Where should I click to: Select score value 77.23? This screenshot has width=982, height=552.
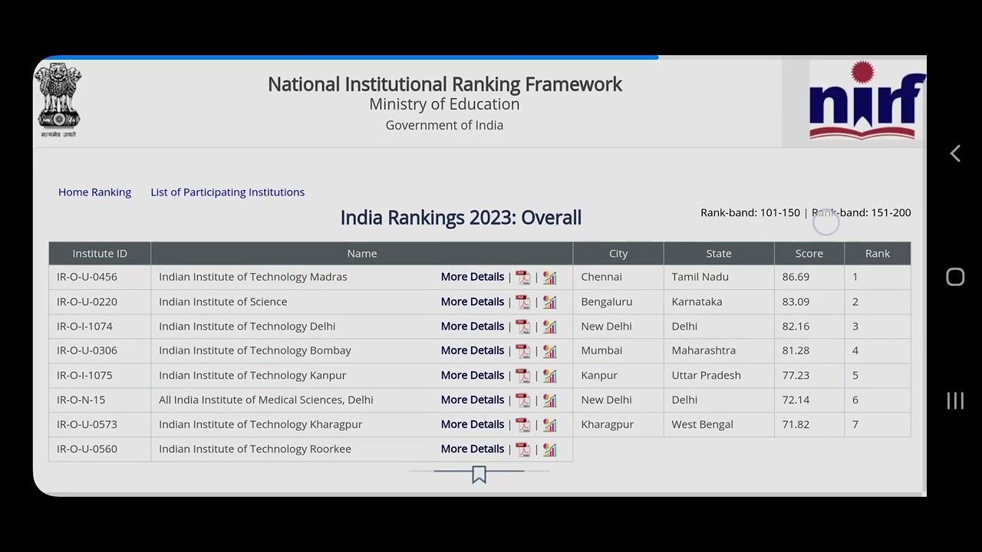point(796,375)
